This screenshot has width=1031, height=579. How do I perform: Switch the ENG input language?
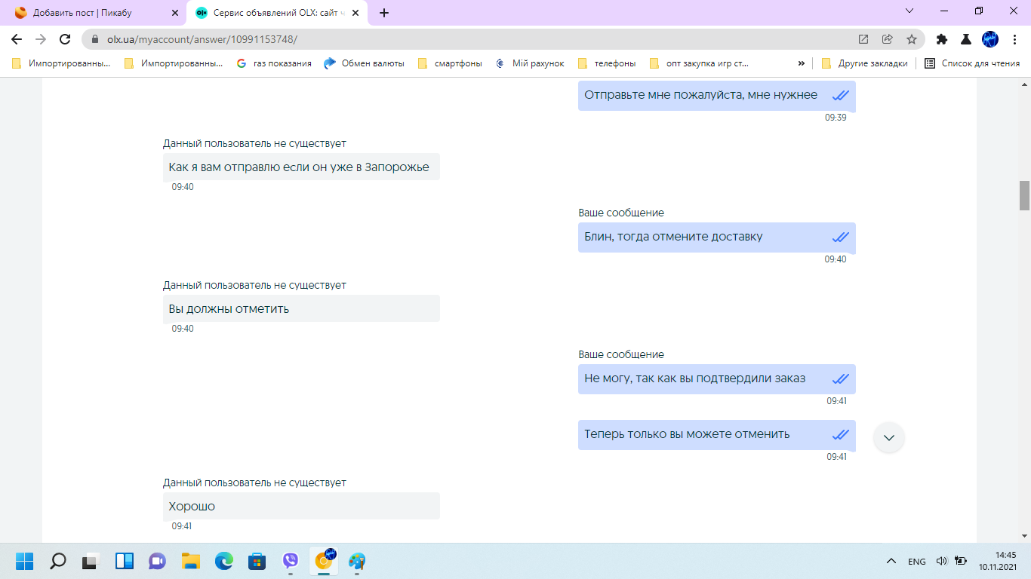[x=916, y=562]
